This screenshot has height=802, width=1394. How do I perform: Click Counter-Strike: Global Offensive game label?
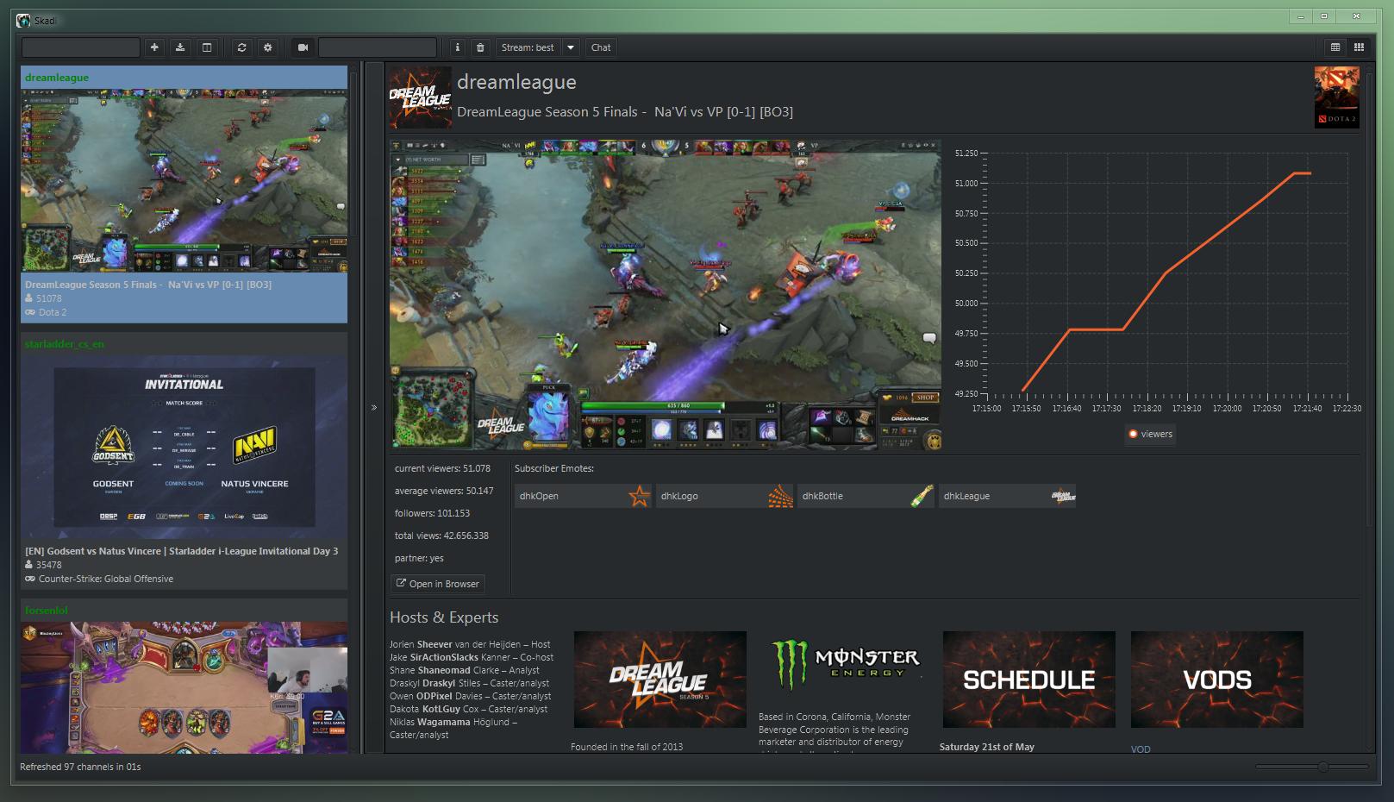[x=106, y=579]
